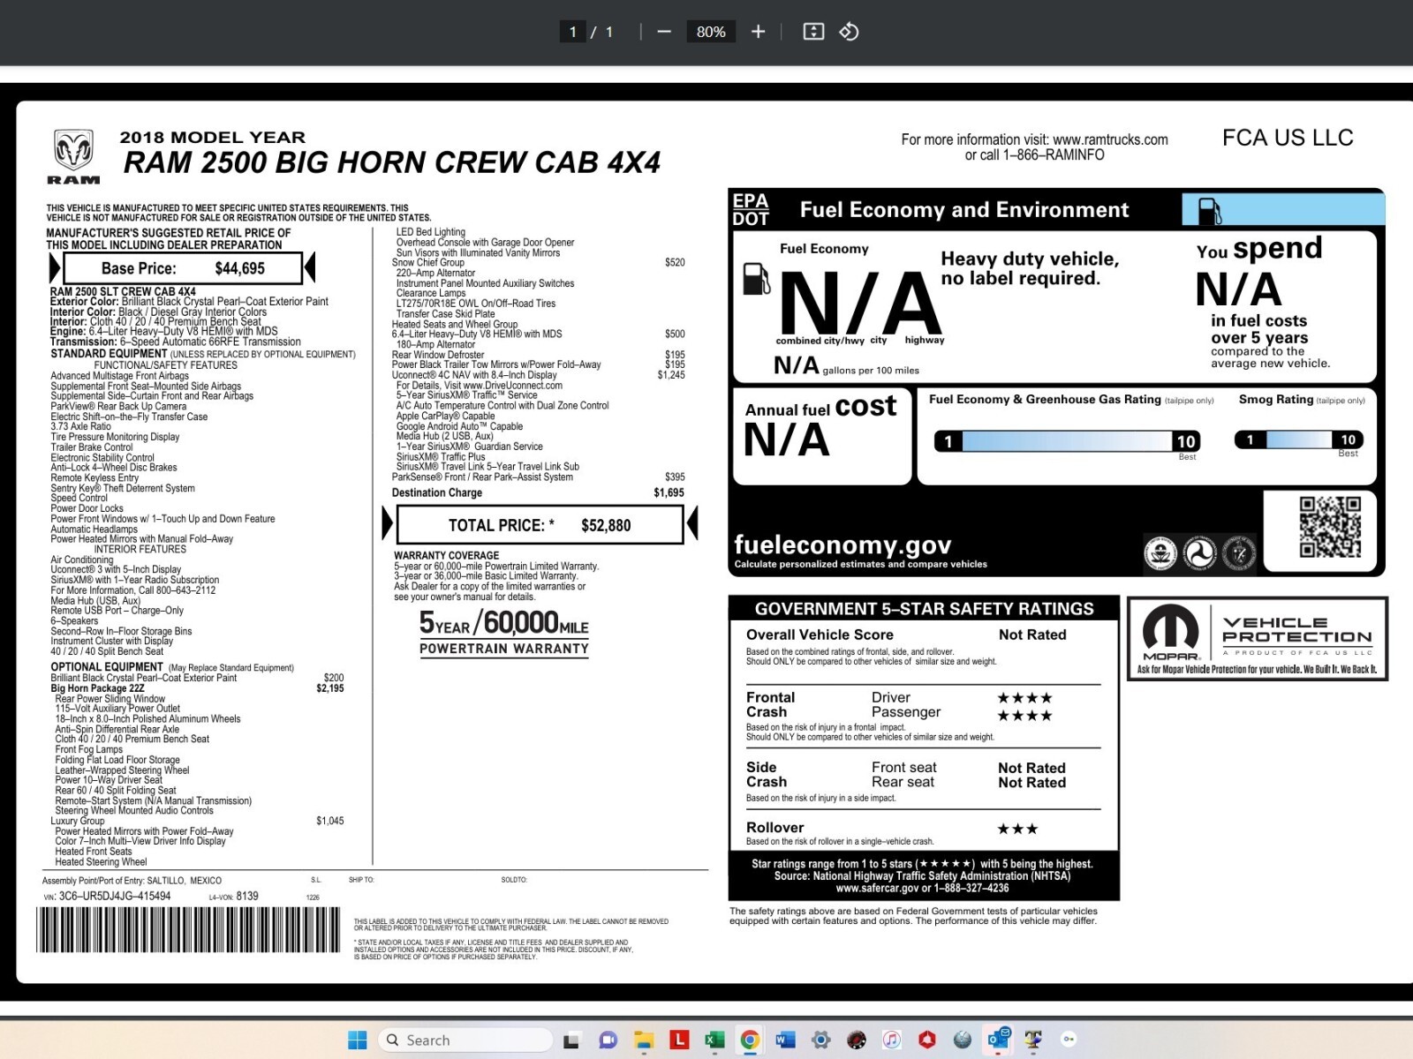Open the red L app in taskbar

pos(678,1040)
